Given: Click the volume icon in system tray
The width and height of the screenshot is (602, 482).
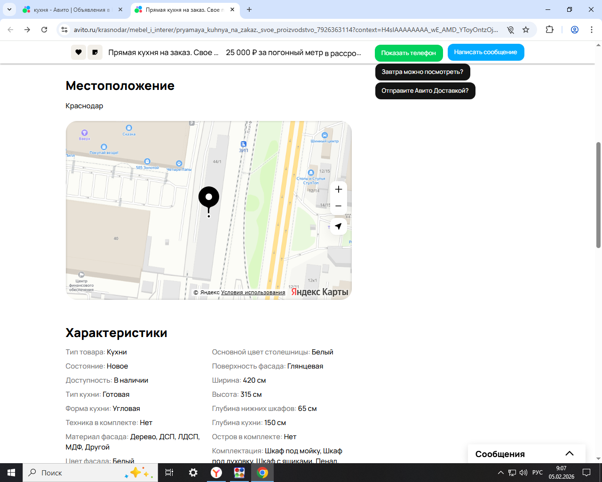Looking at the screenshot, I should 523,473.
